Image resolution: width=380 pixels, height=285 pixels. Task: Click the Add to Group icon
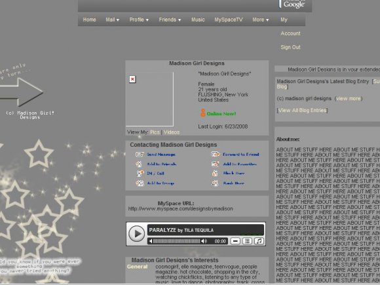click(x=140, y=183)
